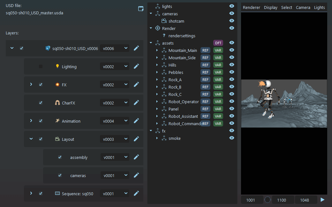Click the REF badge on Rock_B

click(205, 87)
